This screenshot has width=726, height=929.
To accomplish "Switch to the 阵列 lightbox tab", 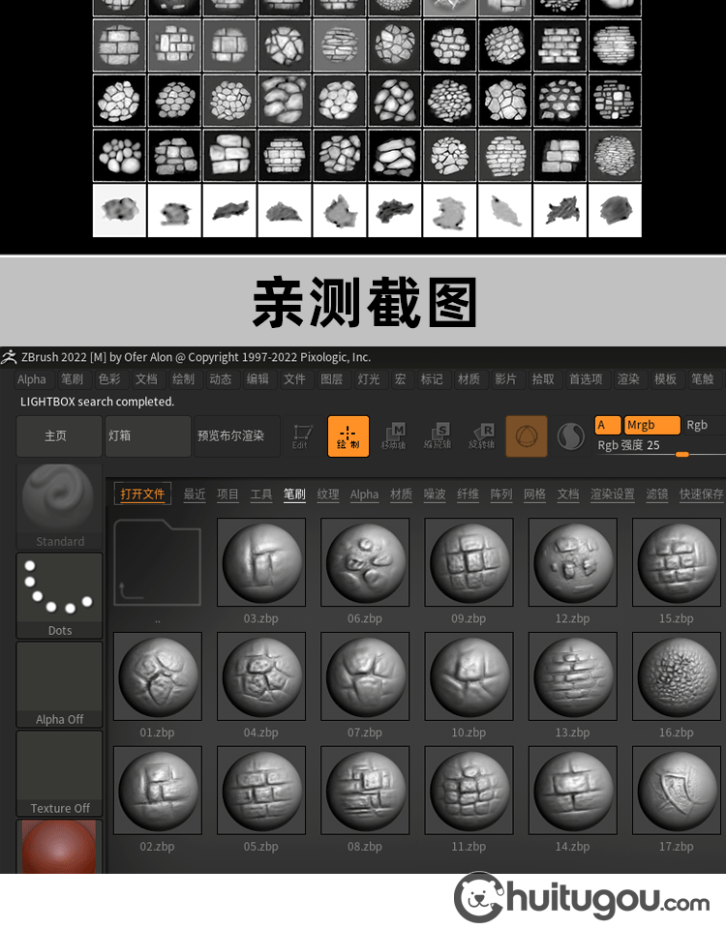I will click(x=500, y=494).
